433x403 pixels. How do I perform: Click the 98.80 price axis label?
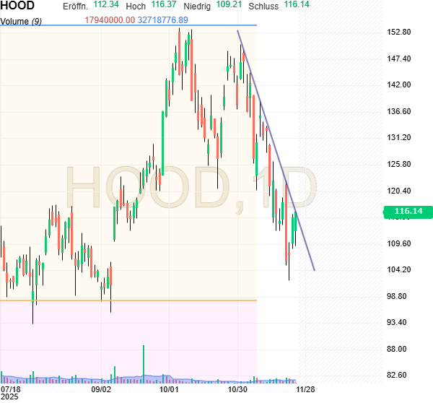396,296
